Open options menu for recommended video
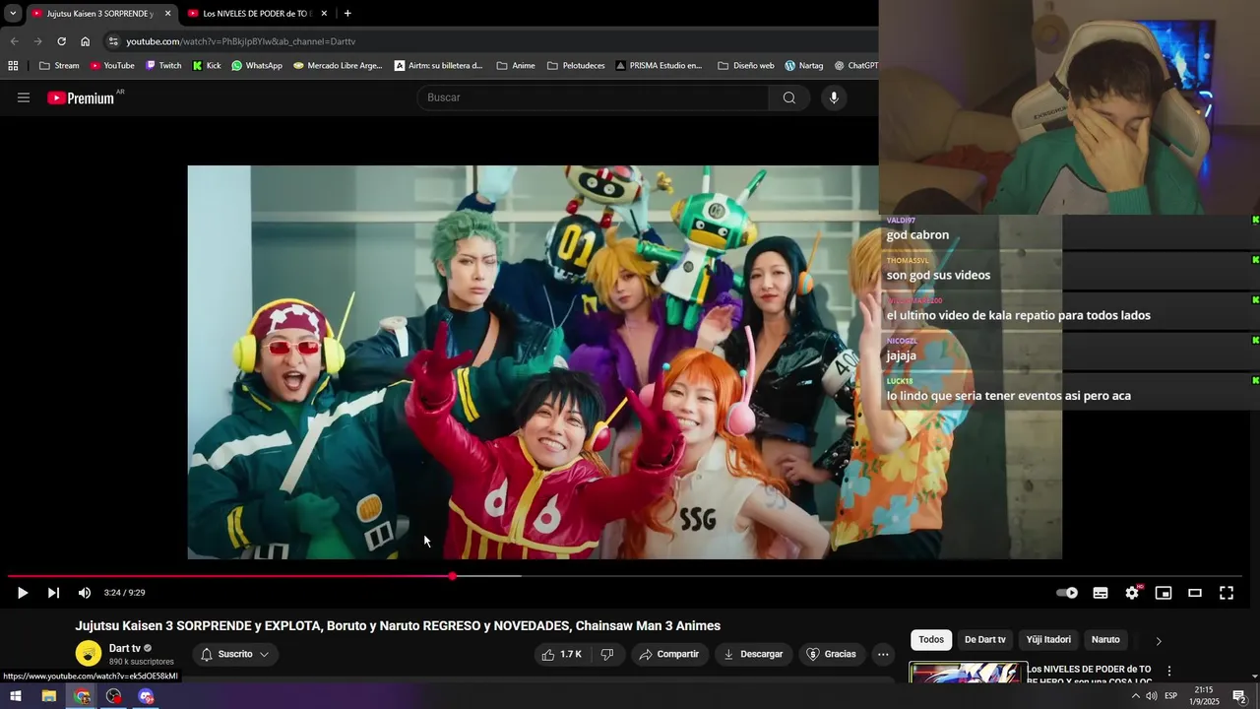 [1169, 671]
